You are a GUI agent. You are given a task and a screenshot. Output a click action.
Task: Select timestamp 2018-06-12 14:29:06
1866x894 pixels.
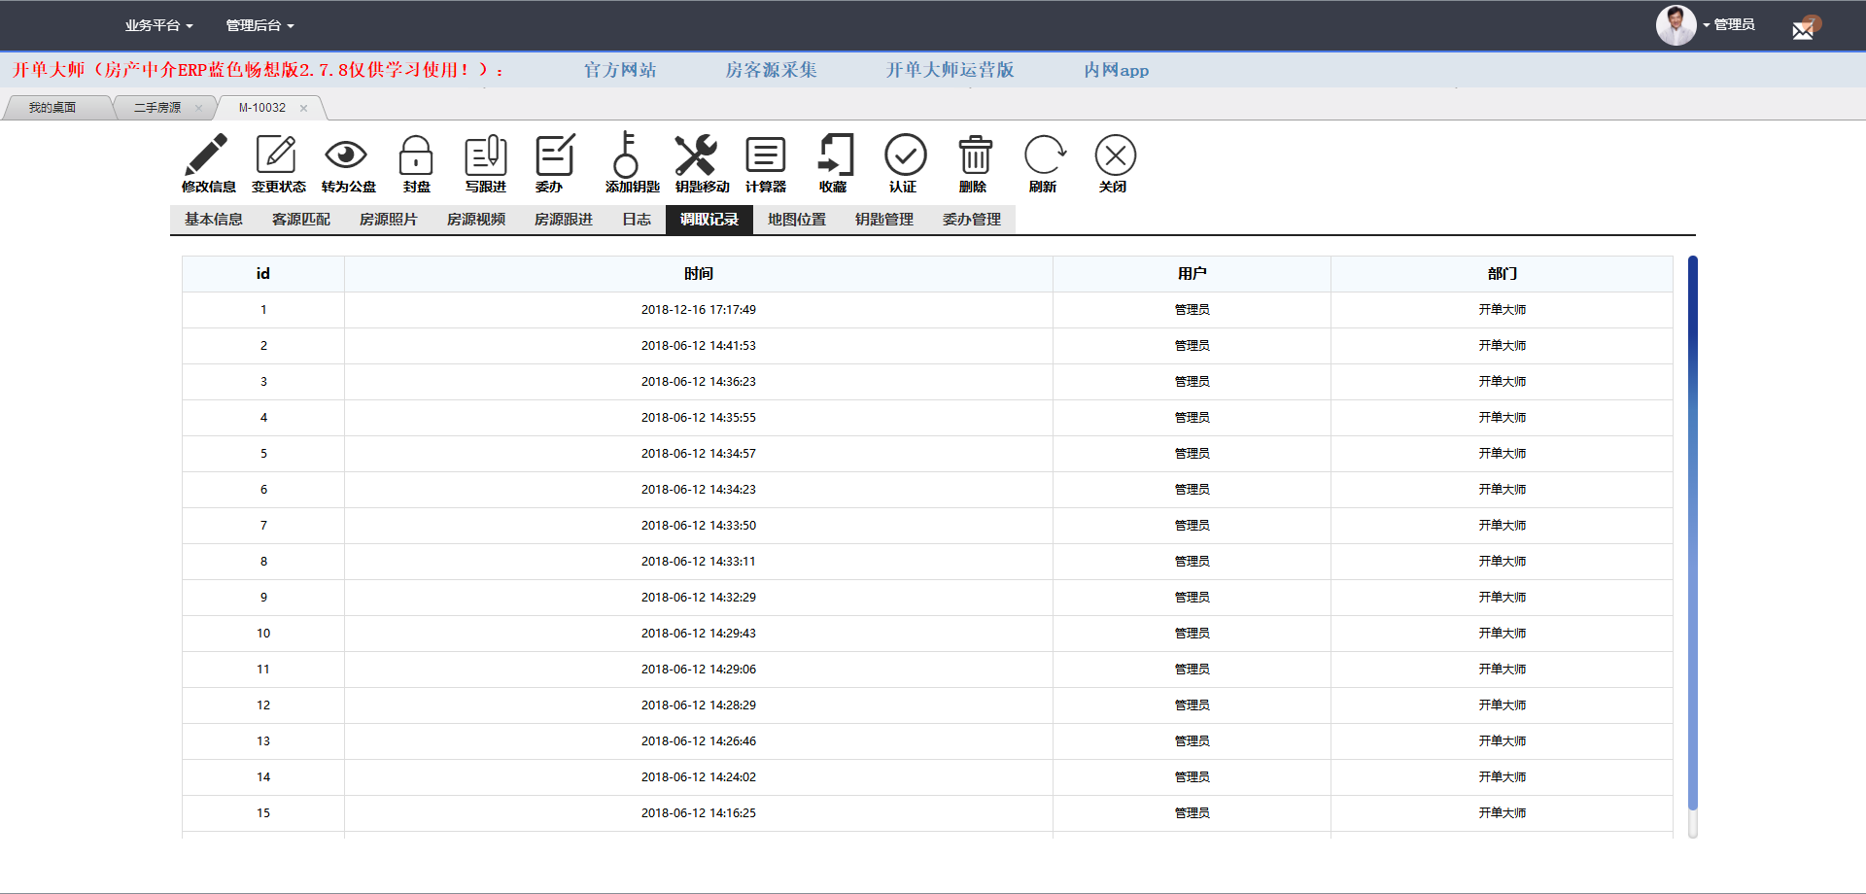(699, 670)
